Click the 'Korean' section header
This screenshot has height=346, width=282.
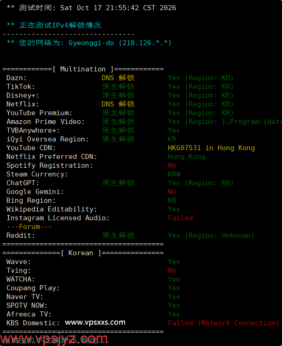[81, 253]
